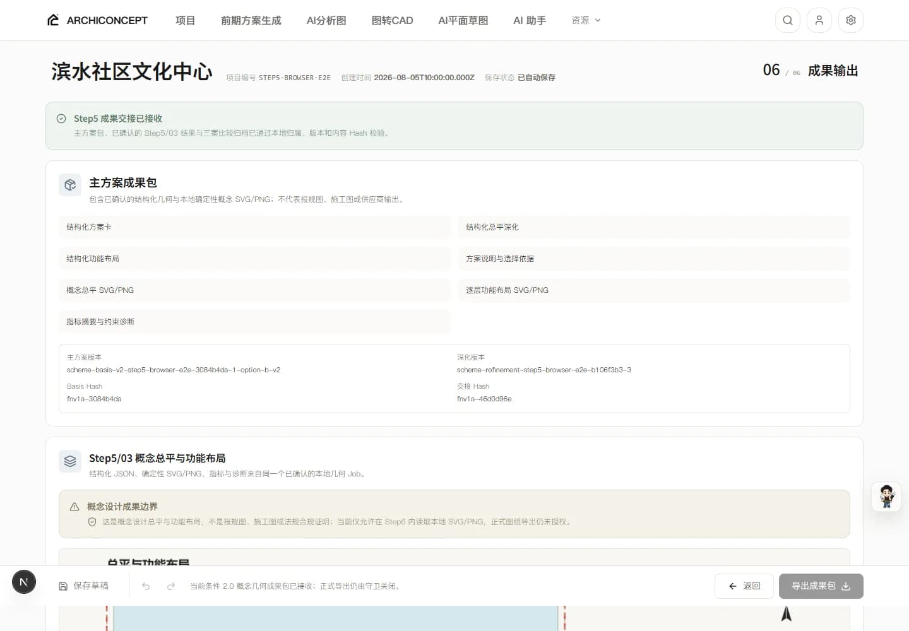
Task: Select the 结构化总平深化 item
Action: (654, 227)
